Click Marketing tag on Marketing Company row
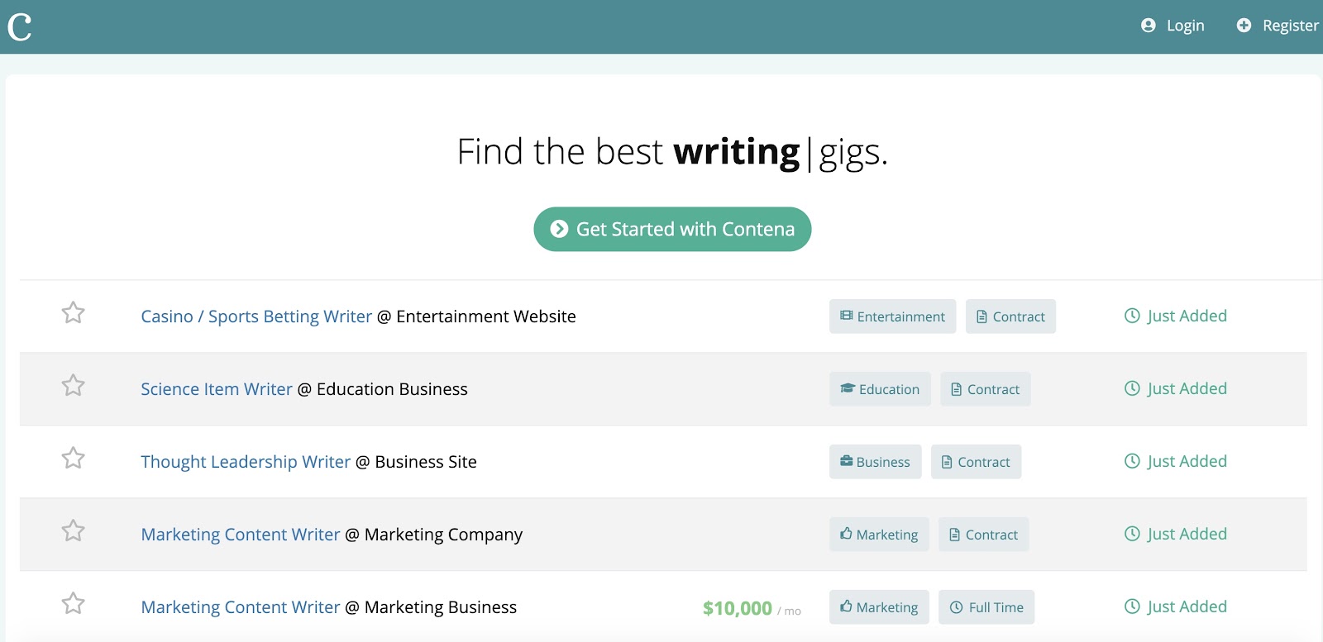 (879, 535)
